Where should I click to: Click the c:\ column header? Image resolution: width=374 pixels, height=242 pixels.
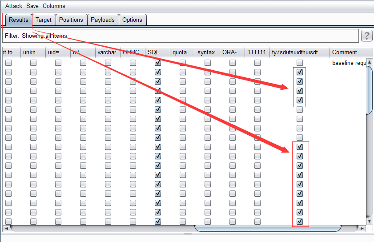83,52
